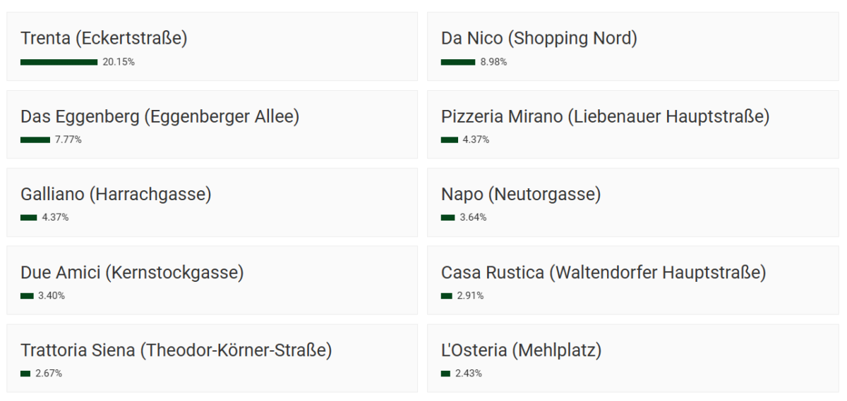Click Due Amici's 3.40% result bar
This screenshot has height=401, width=847.
click(27, 296)
